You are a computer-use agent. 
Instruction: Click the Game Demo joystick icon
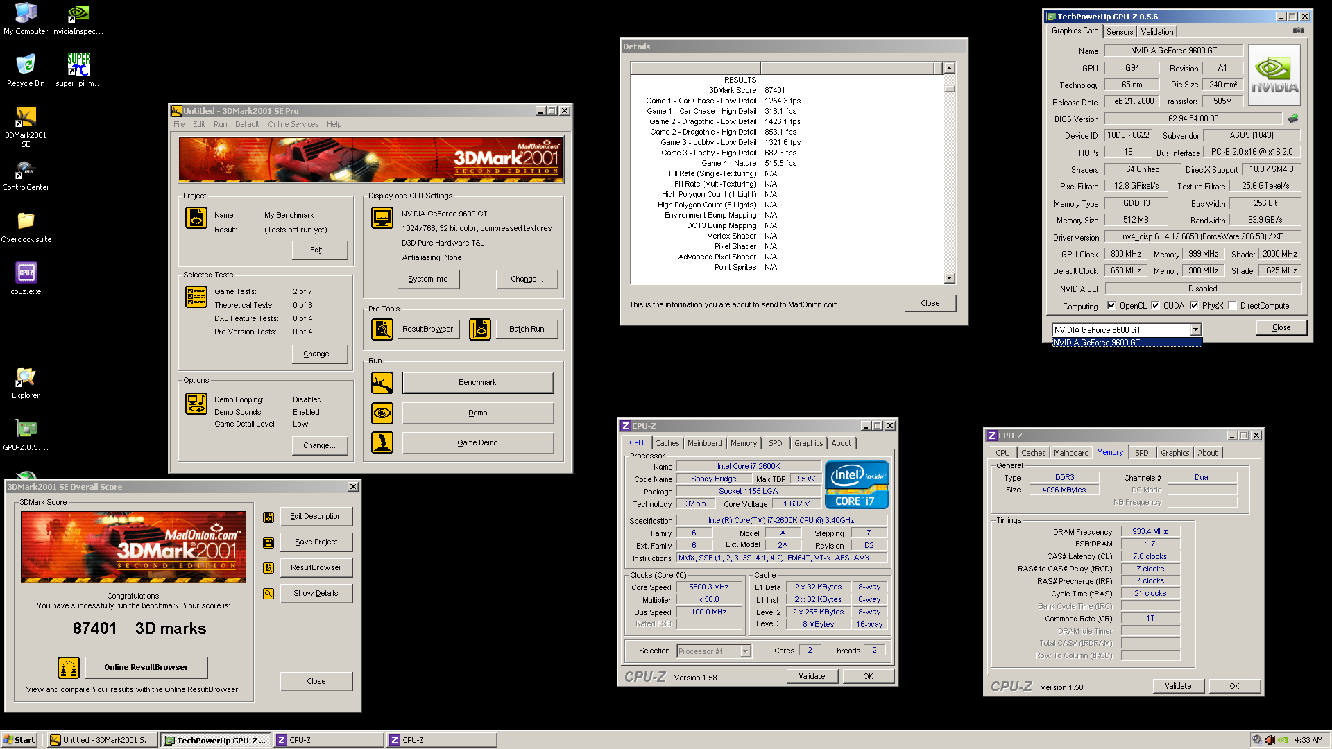coord(382,442)
